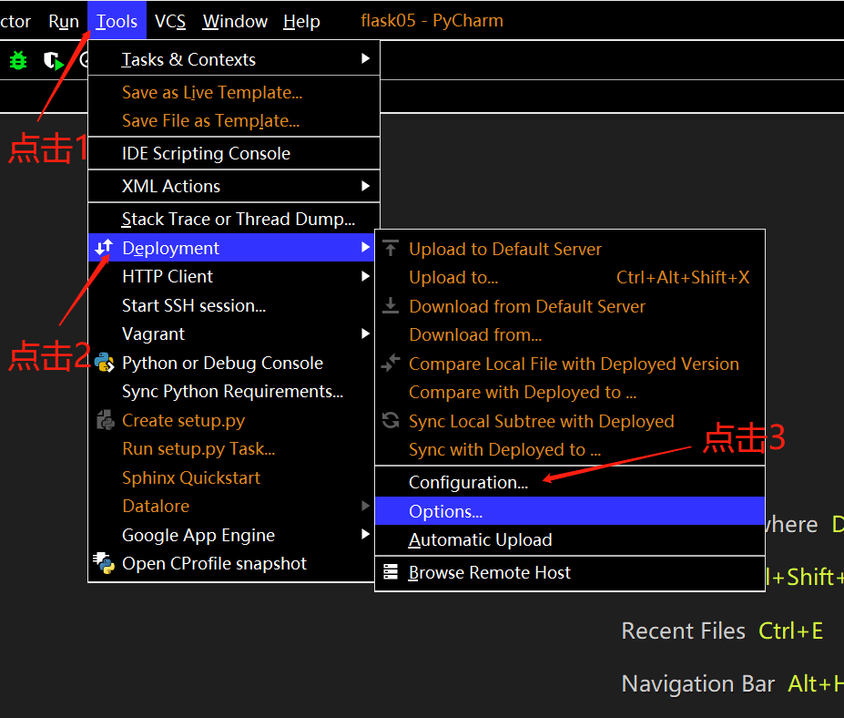Click the Deployment up-down arrows icon

point(104,247)
